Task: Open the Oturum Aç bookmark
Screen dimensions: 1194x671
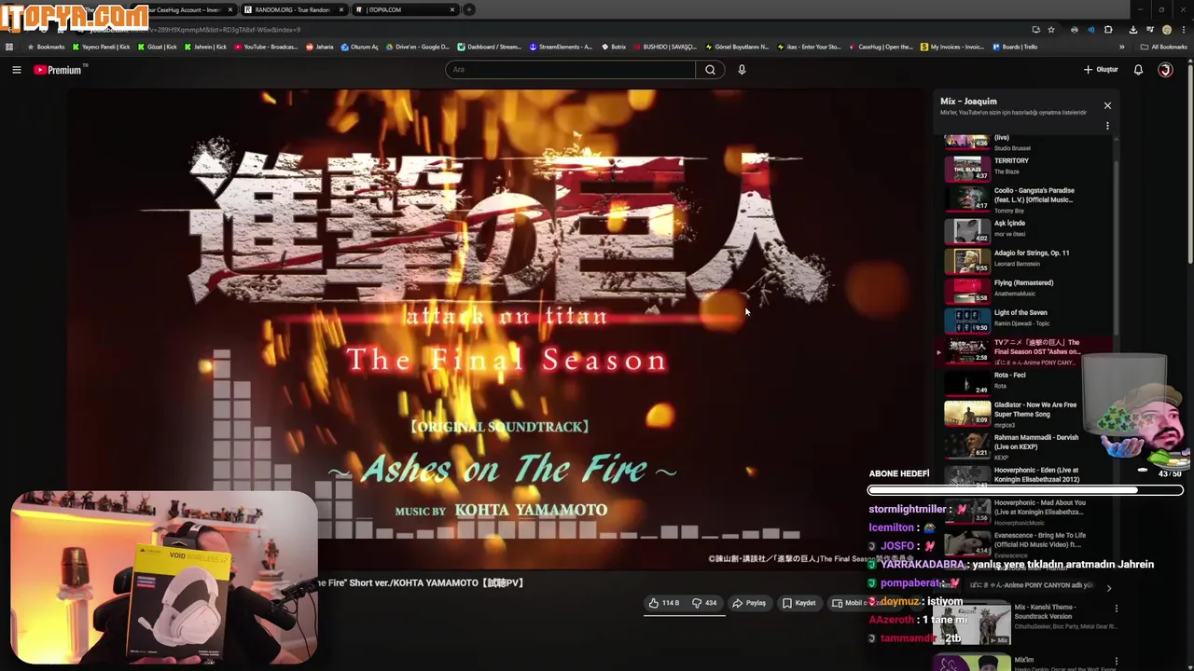Action: 360,47
